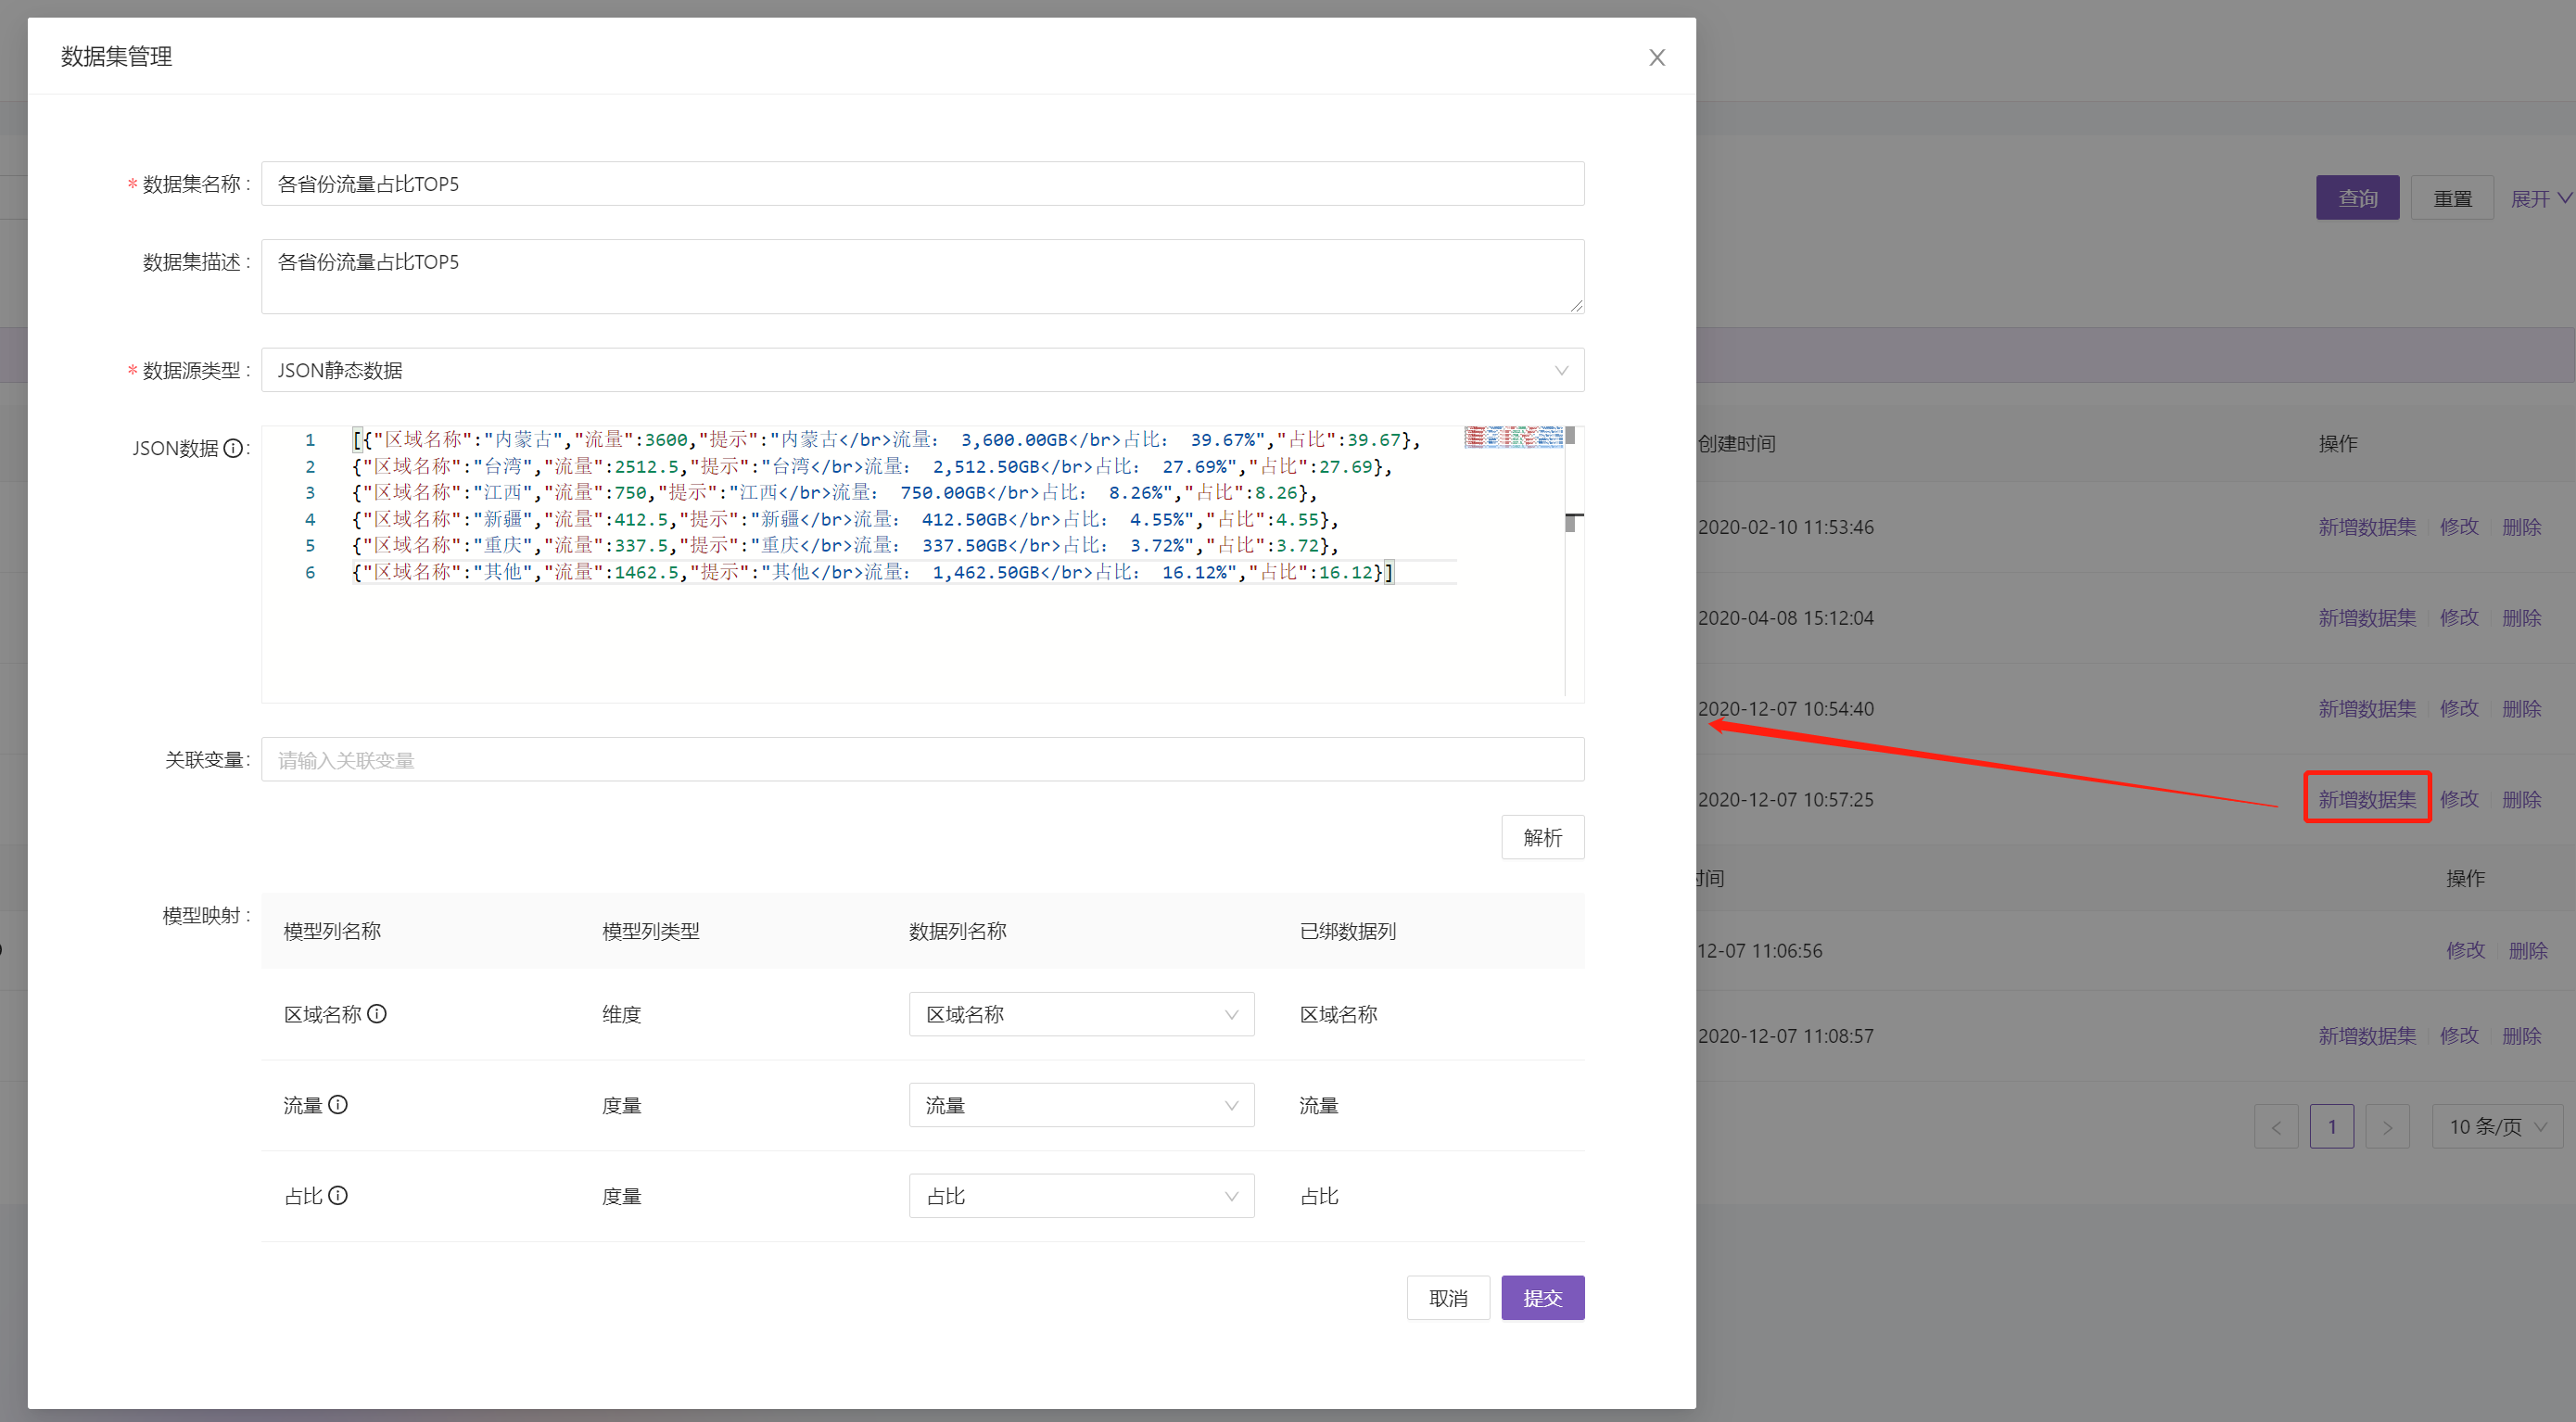The width and height of the screenshot is (2576, 1422).
Task: Click 删除 in the 2020-04-08 15:12:04 row
Action: pos(2521,618)
